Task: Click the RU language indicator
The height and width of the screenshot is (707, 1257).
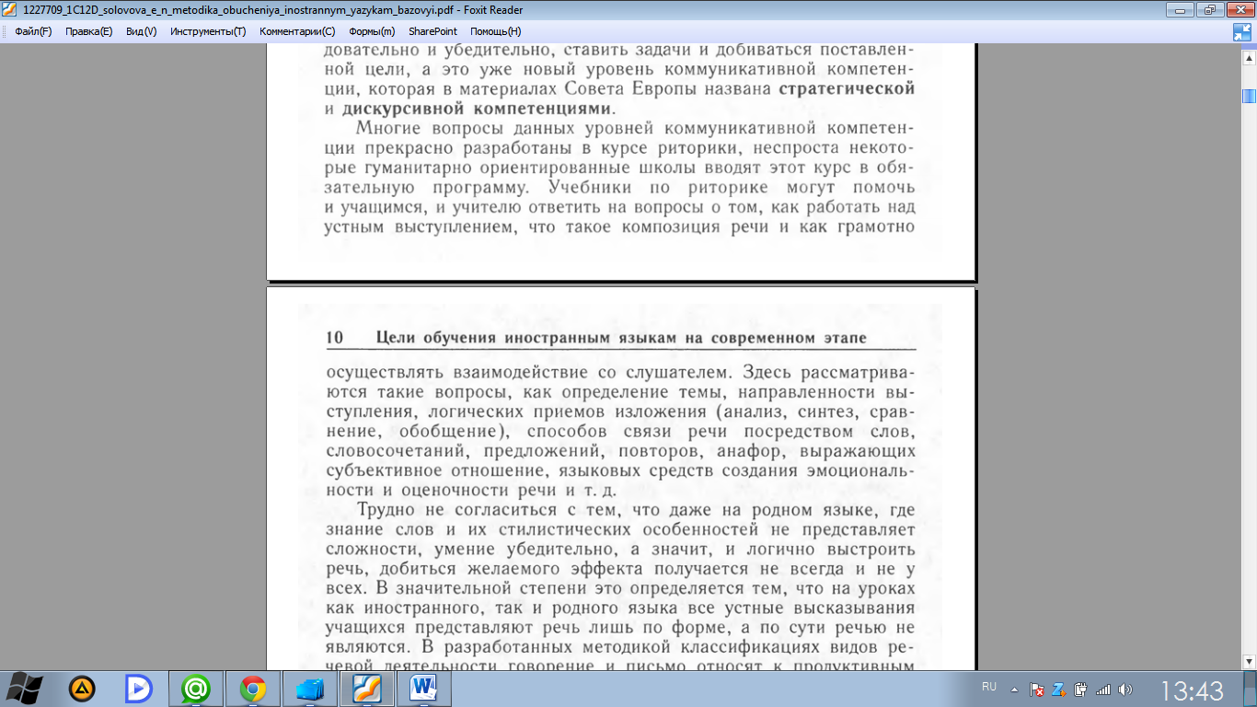Action: coord(989,687)
